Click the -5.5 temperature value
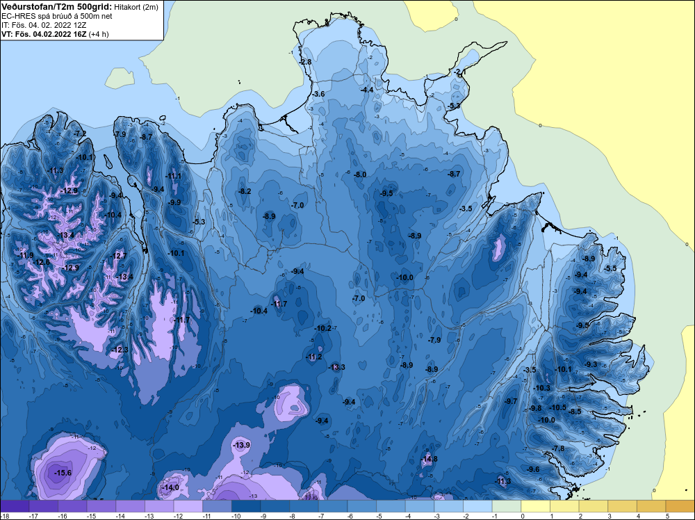Viewport: 695px width, 520px height. pyautogui.click(x=610, y=268)
